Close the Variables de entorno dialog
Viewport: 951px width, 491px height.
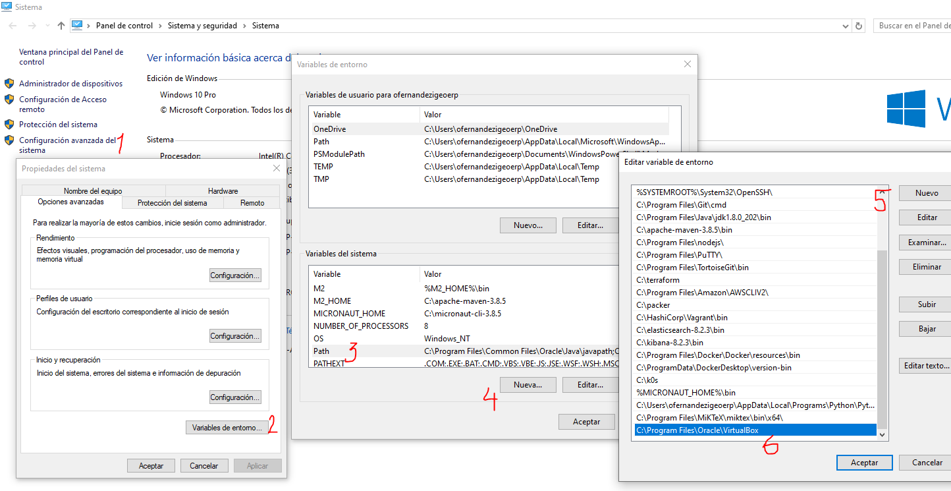(688, 64)
